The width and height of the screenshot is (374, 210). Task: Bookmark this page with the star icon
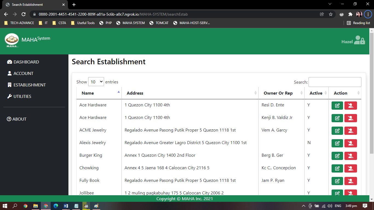point(331,14)
